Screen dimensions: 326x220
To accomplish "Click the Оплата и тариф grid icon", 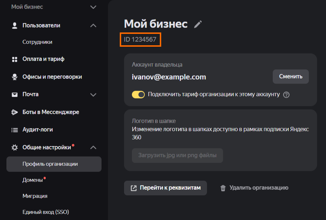I will (x=15, y=59).
